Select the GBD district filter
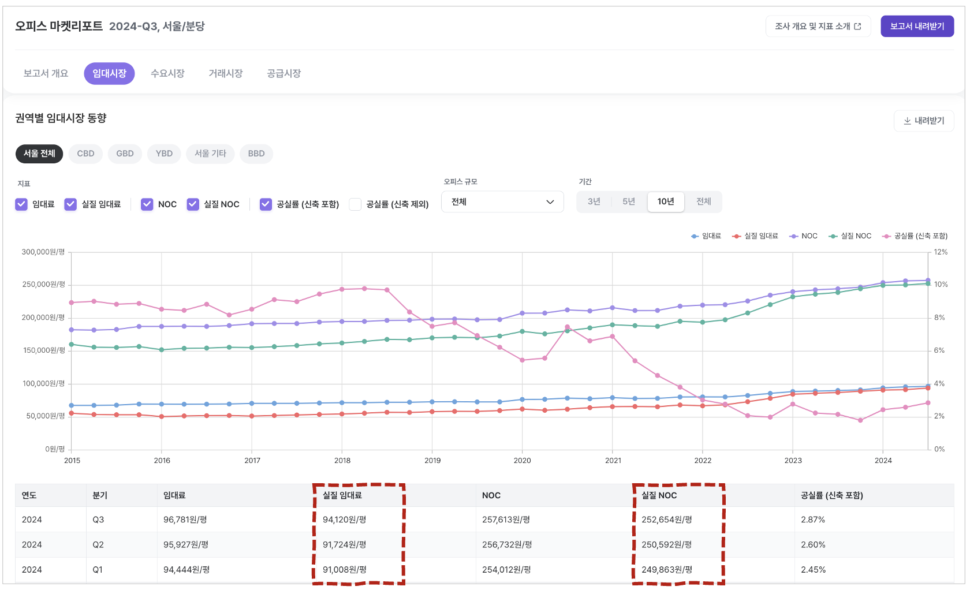This screenshot has width=970, height=590. point(125,154)
